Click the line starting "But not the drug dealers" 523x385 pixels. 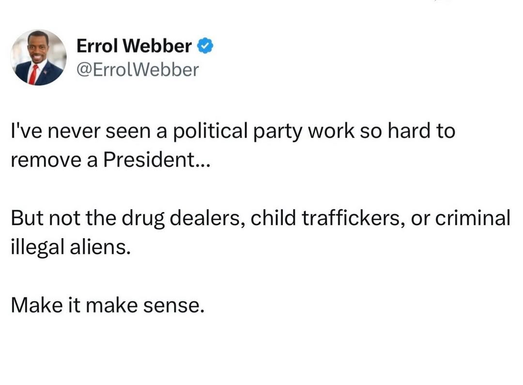(x=261, y=218)
